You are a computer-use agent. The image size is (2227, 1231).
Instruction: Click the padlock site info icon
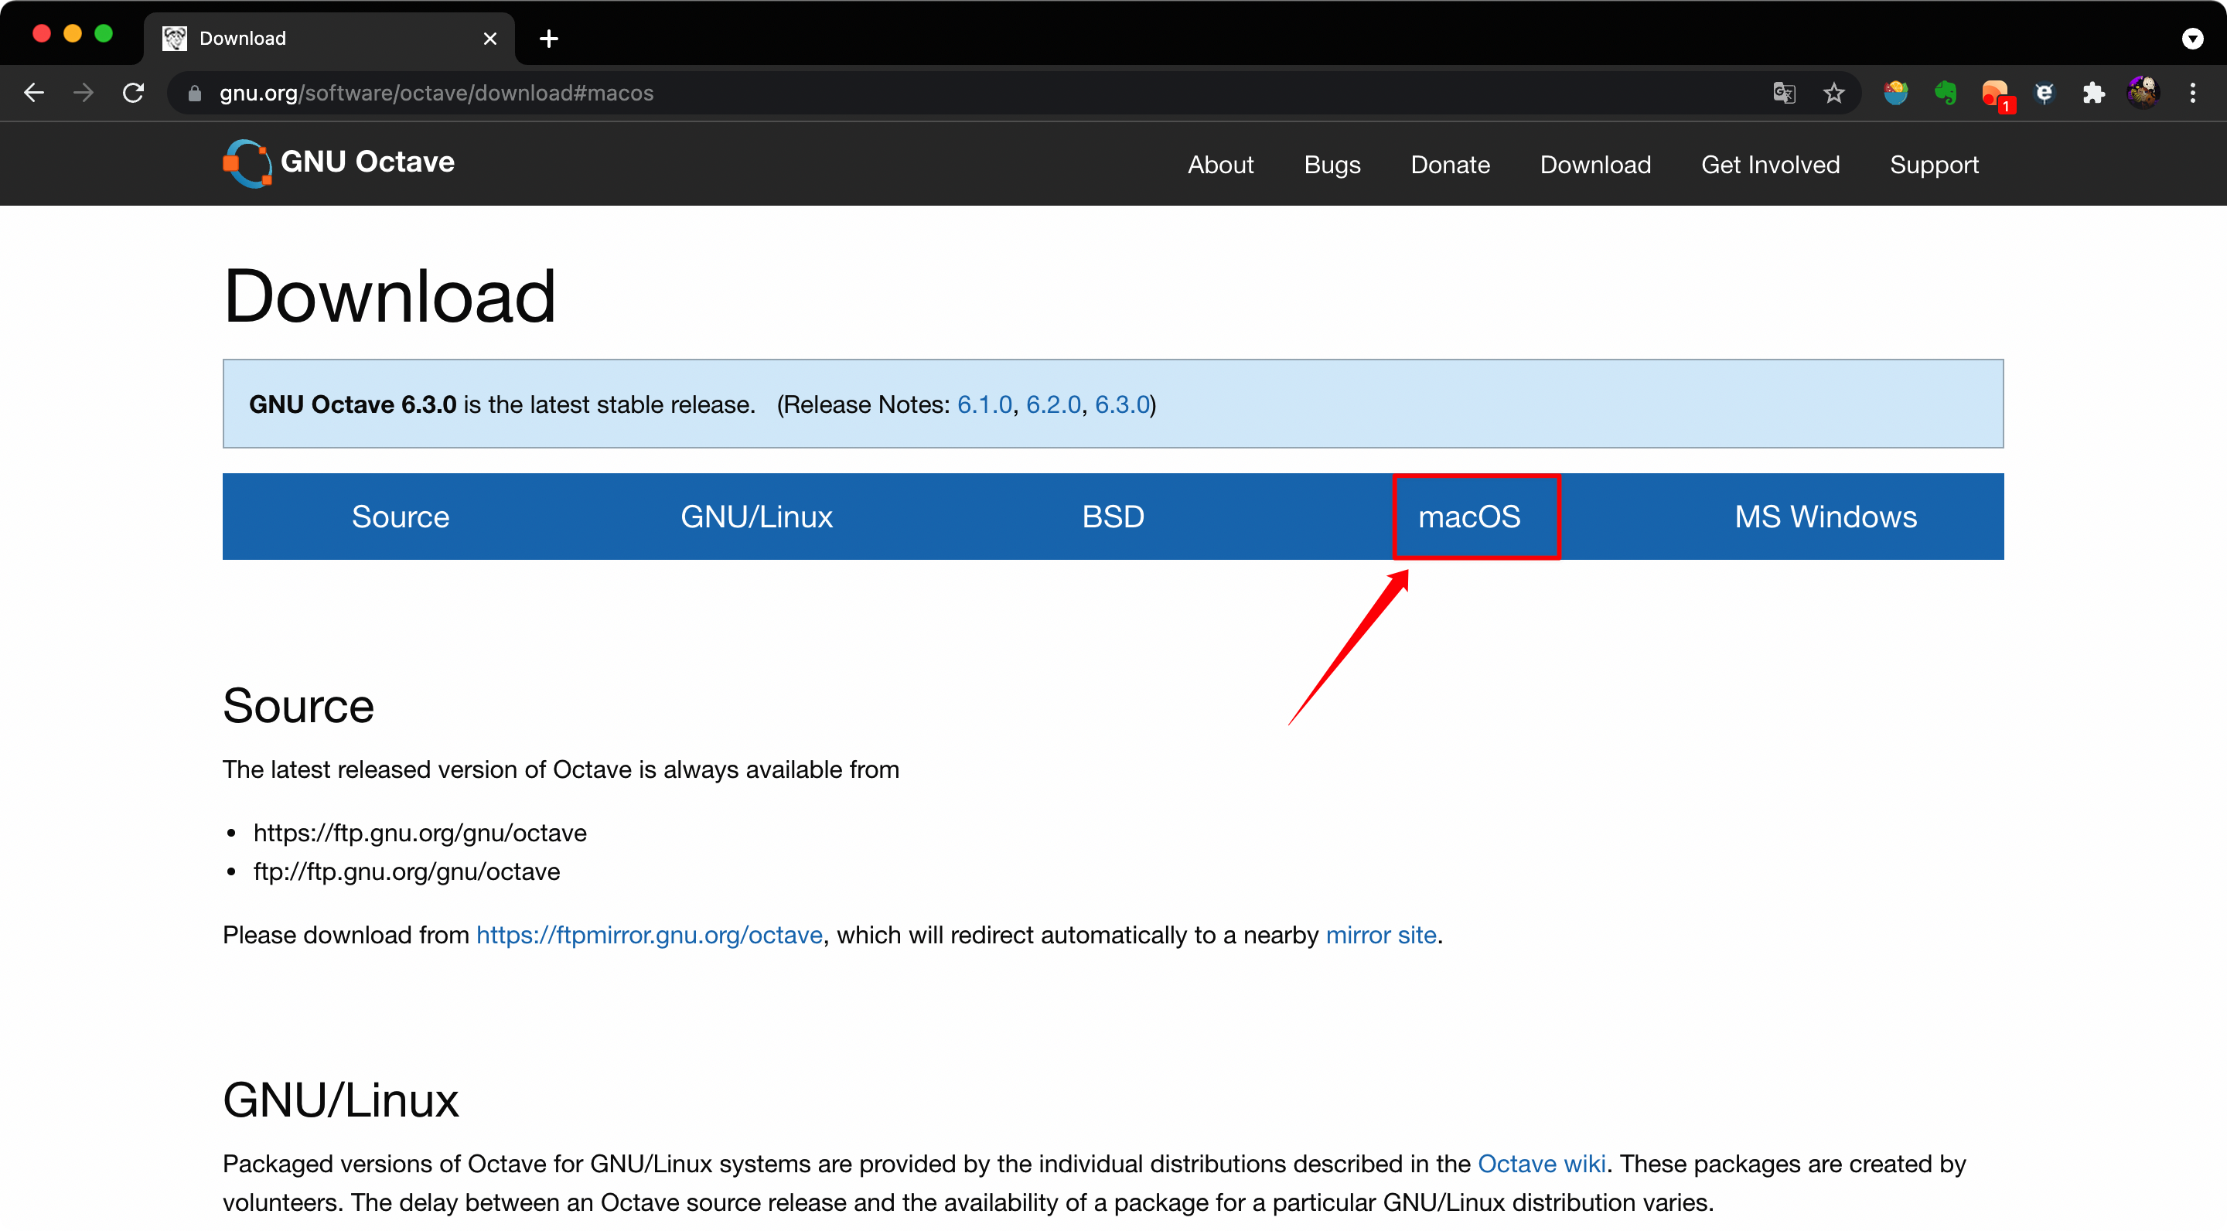tap(195, 94)
